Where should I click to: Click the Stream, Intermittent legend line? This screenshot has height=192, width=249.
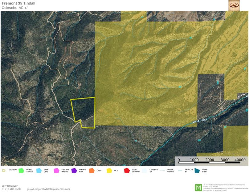coord(162,170)
